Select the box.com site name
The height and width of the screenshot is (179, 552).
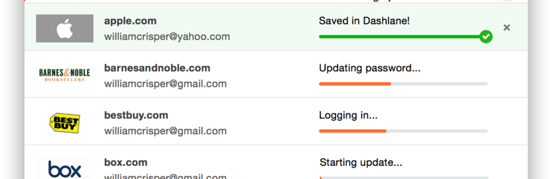pos(126,162)
